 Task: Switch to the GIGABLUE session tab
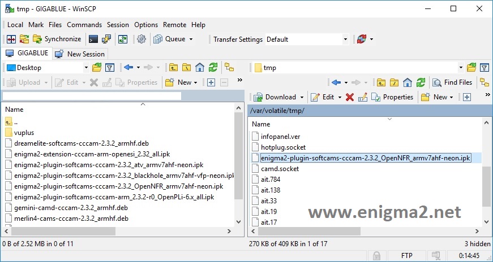tap(27, 53)
